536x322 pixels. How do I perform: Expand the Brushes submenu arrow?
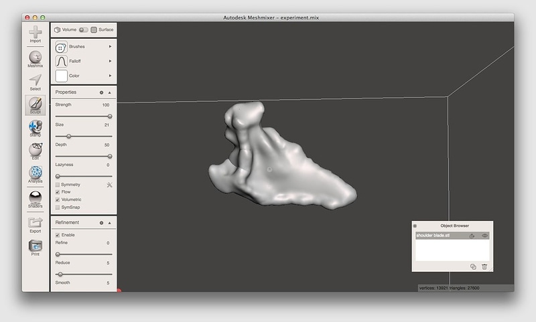(x=110, y=46)
